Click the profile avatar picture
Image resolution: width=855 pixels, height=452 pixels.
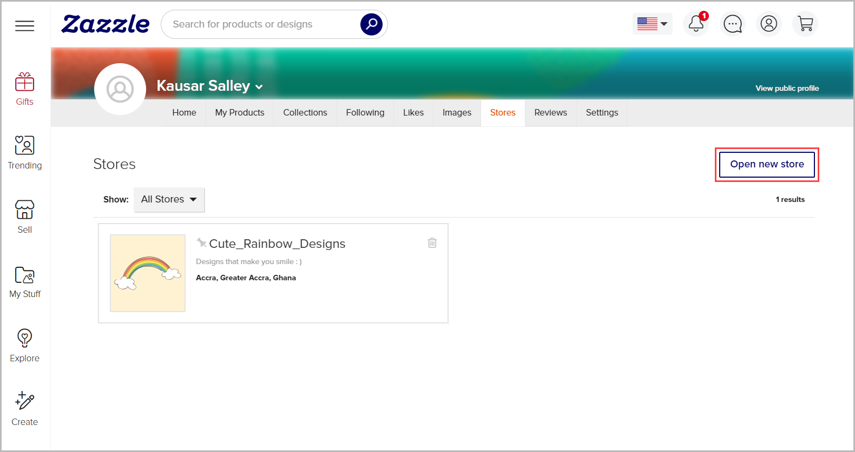tap(120, 89)
